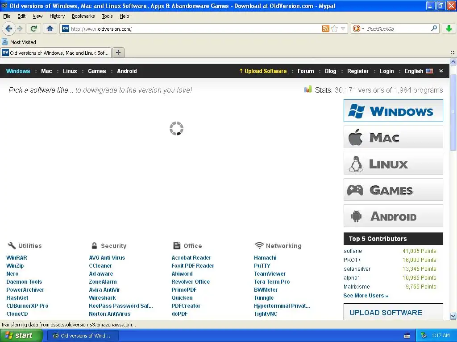Open the Most Visited bookmarks folder
This screenshot has height=342, width=457.
(19, 42)
